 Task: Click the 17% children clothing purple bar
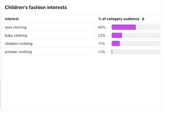pyautogui.click(x=116, y=44)
